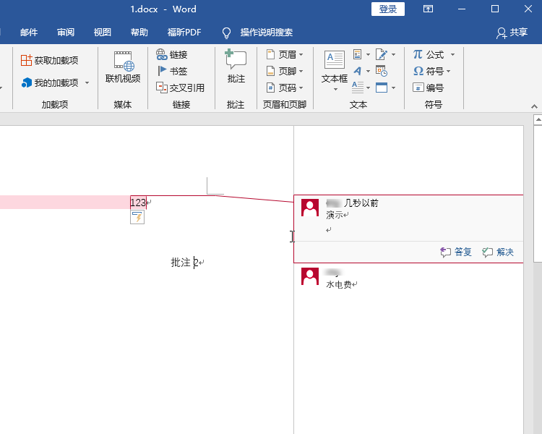Mark comment resolved with 解决
The height and width of the screenshot is (434, 542).
[x=498, y=252]
